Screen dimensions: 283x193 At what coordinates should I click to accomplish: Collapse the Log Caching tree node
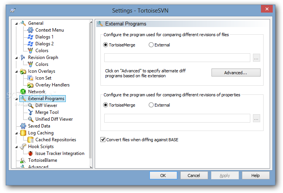click(16, 133)
